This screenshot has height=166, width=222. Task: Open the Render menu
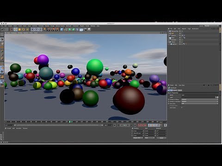[x=47, y=26]
